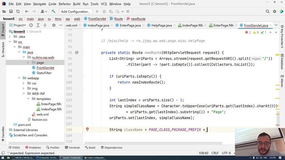Switch to IndexPage.java tab
Viewport: 285px width, 160px height.
pos(98,25)
